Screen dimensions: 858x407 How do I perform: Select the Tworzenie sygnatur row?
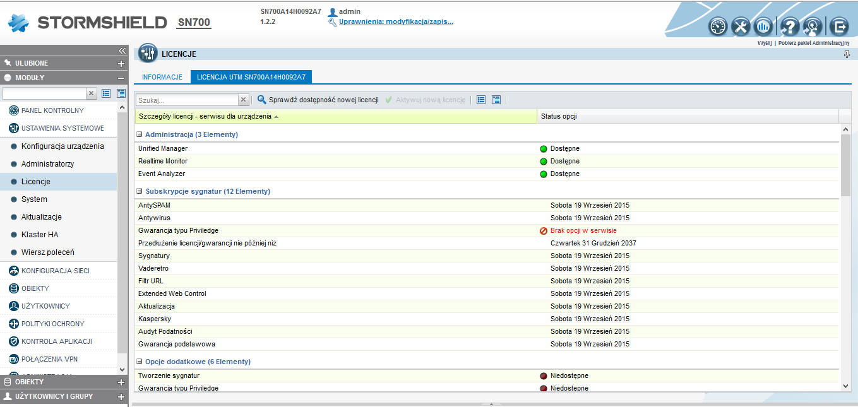tap(487, 376)
